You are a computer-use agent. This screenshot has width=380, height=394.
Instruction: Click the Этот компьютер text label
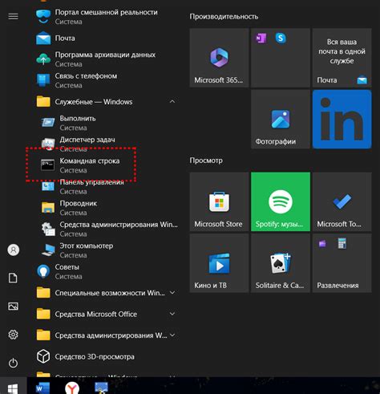tap(87, 246)
